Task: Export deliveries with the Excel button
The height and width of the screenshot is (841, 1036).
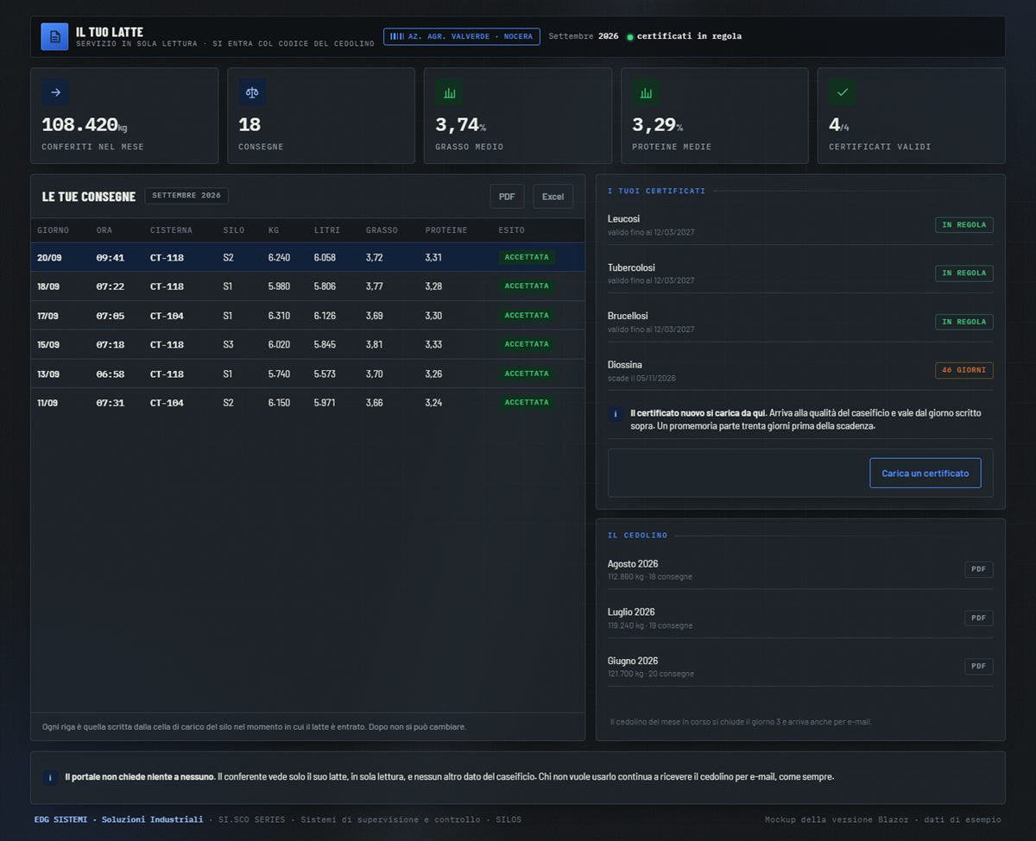Action: click(553, 197)
